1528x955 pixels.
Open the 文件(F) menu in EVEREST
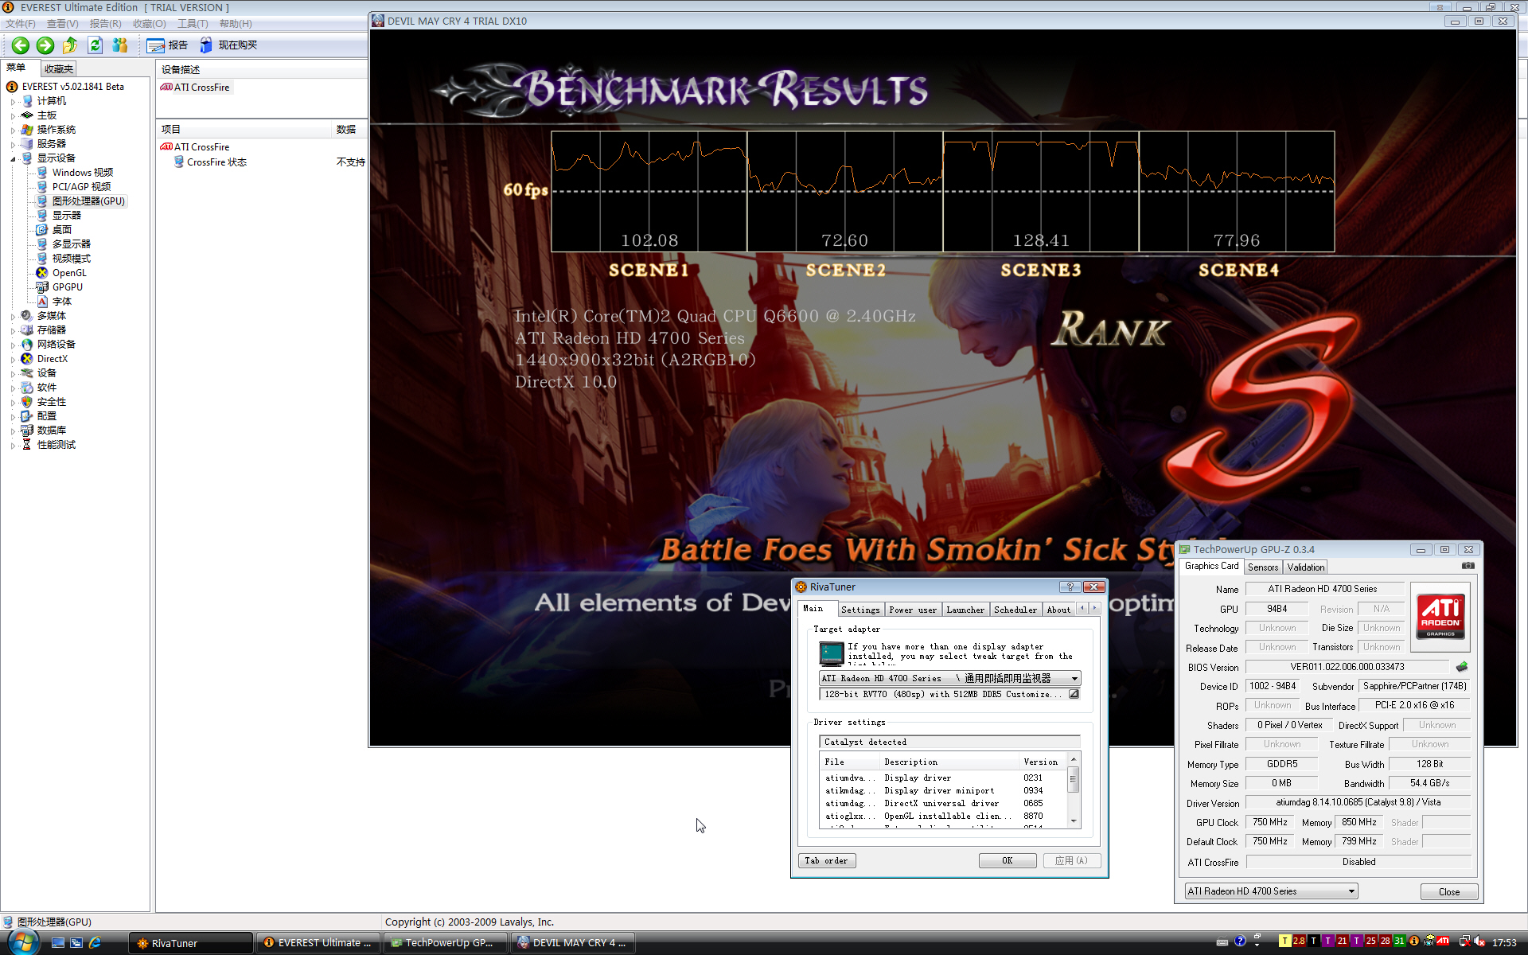[21, 24]
